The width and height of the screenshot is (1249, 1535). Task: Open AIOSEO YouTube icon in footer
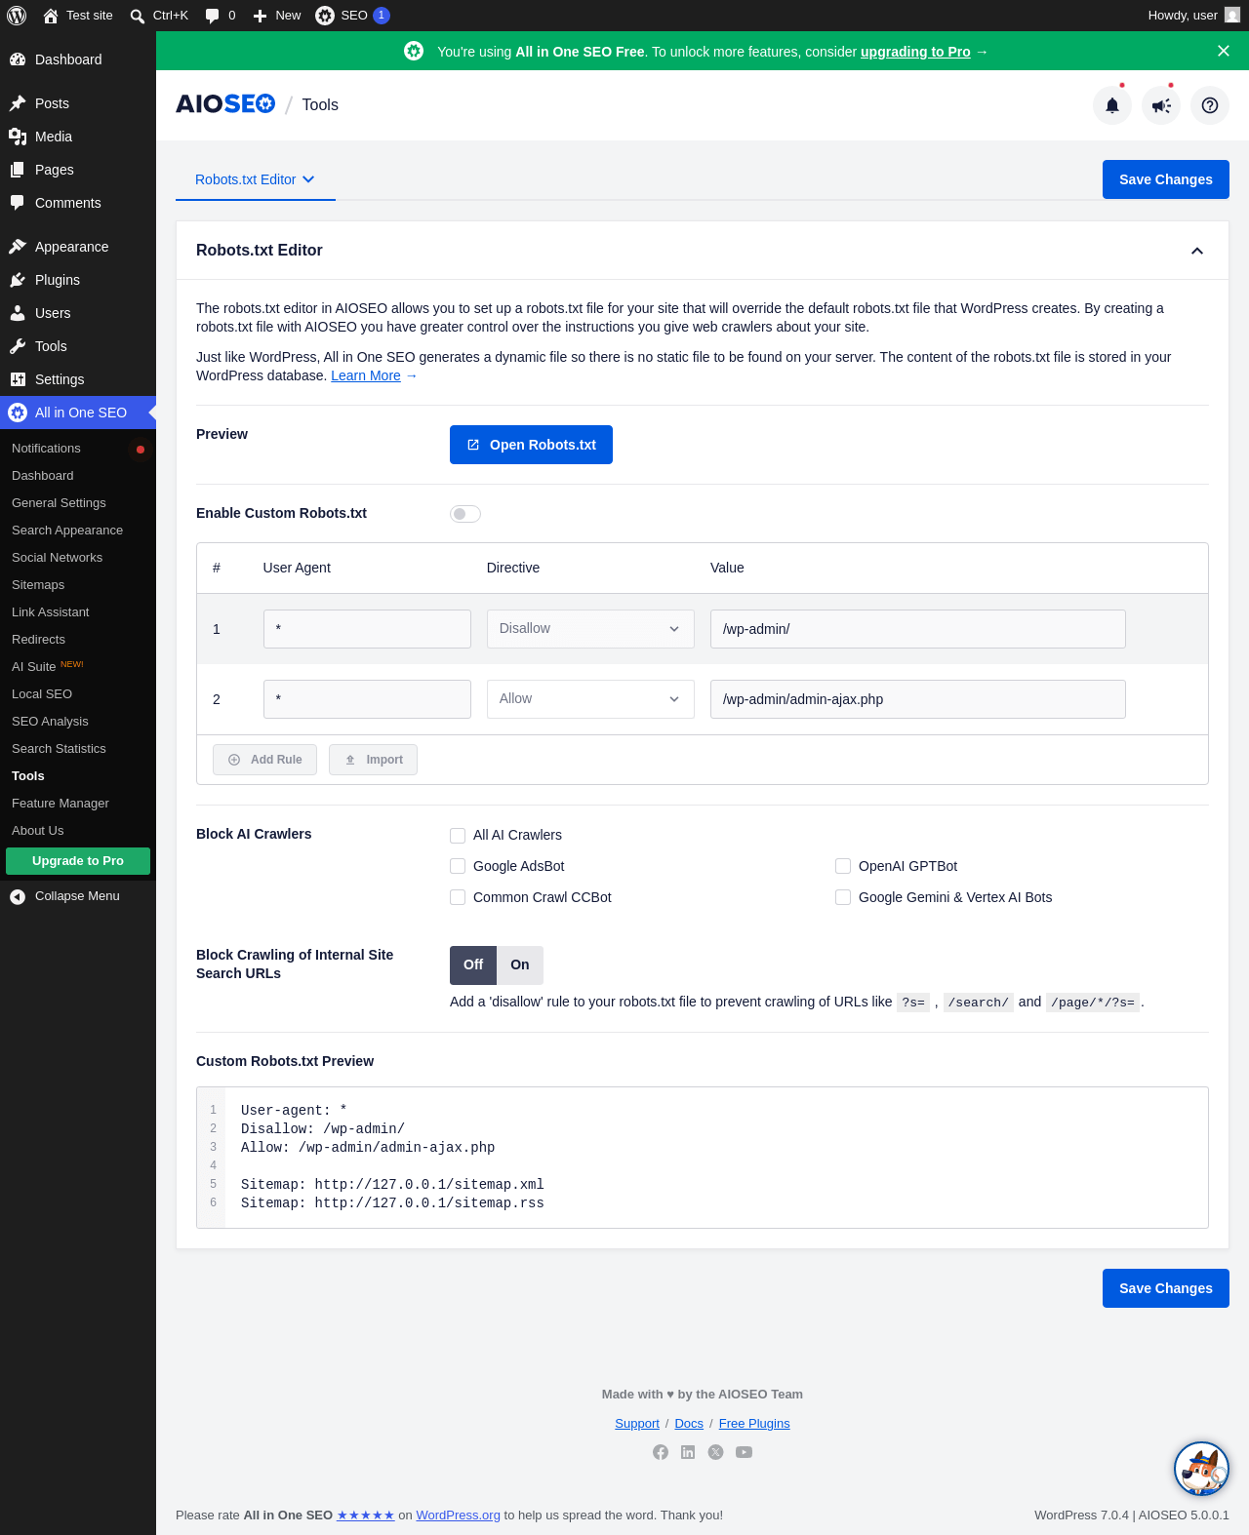tap(744, 1452)
